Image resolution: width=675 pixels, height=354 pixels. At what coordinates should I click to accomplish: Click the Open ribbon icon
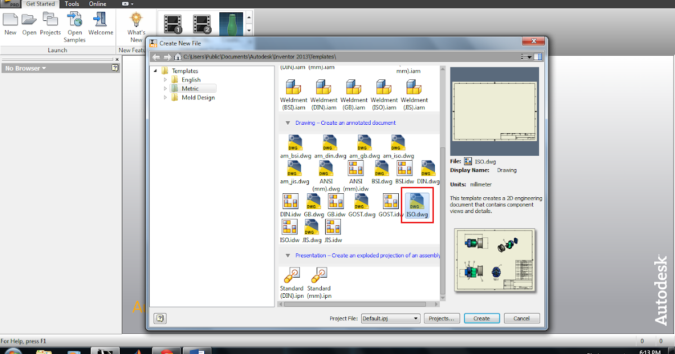(29, 24)
